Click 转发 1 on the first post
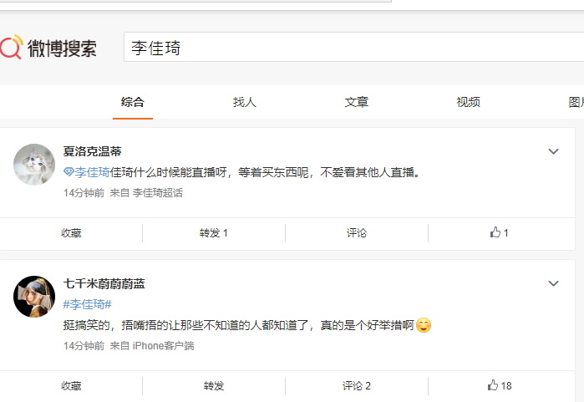 pos(213,233)
